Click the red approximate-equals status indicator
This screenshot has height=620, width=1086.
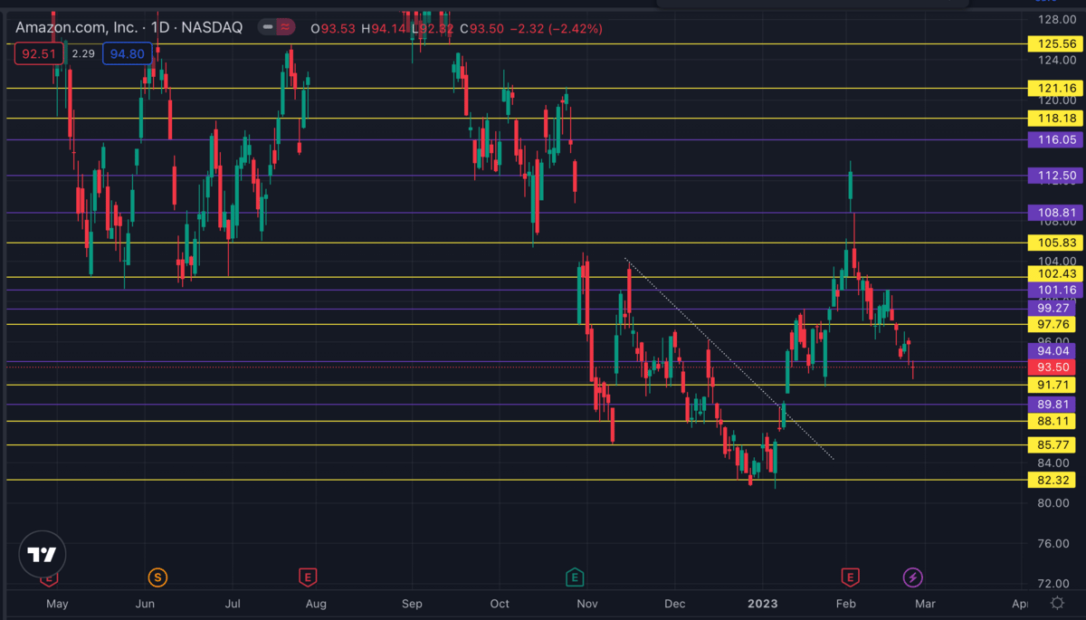tap(286, 27)
